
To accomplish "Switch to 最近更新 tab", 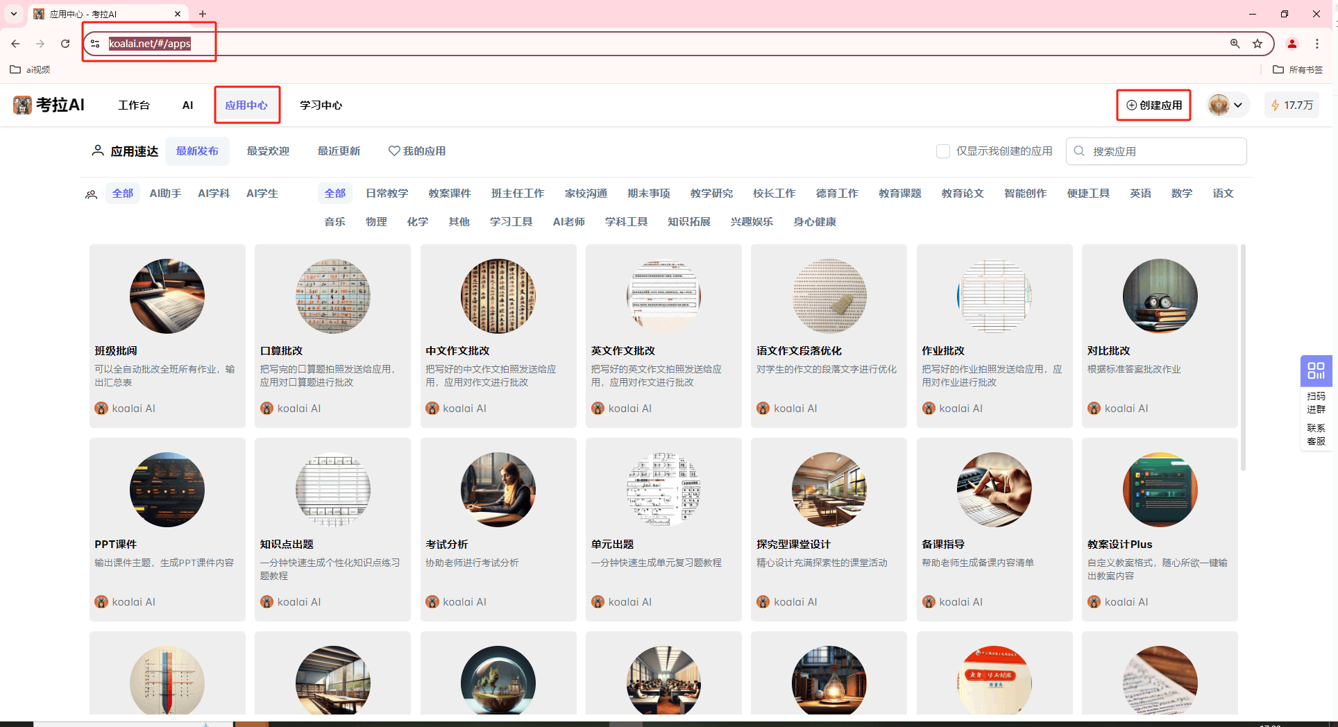I will click(x=339, y=151).
